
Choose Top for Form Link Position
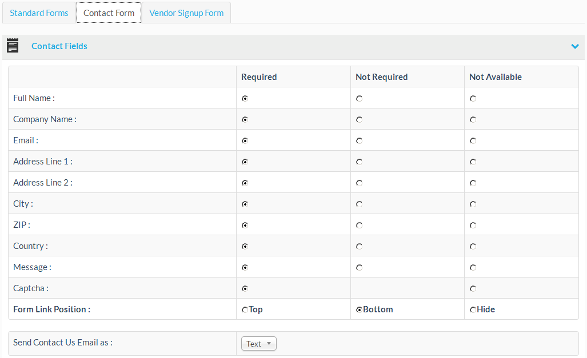pyautogui.click(x=245, y=310)
